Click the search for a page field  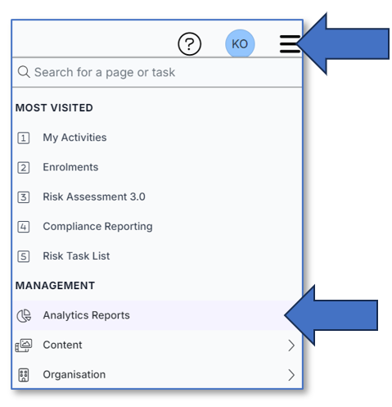tap(157, 72)
